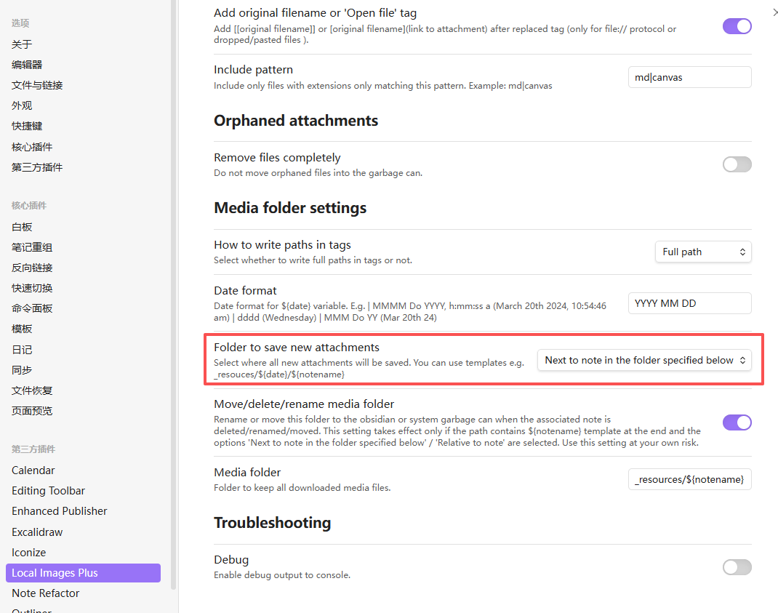This screenshot has height=613, width=778.
Task: Select 第三方插件 in the options list
Action: [x=37, y=167]
